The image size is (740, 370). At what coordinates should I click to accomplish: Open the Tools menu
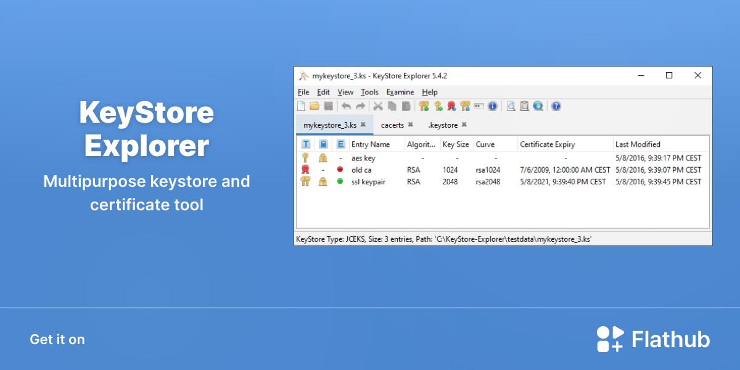coord(370,92)
